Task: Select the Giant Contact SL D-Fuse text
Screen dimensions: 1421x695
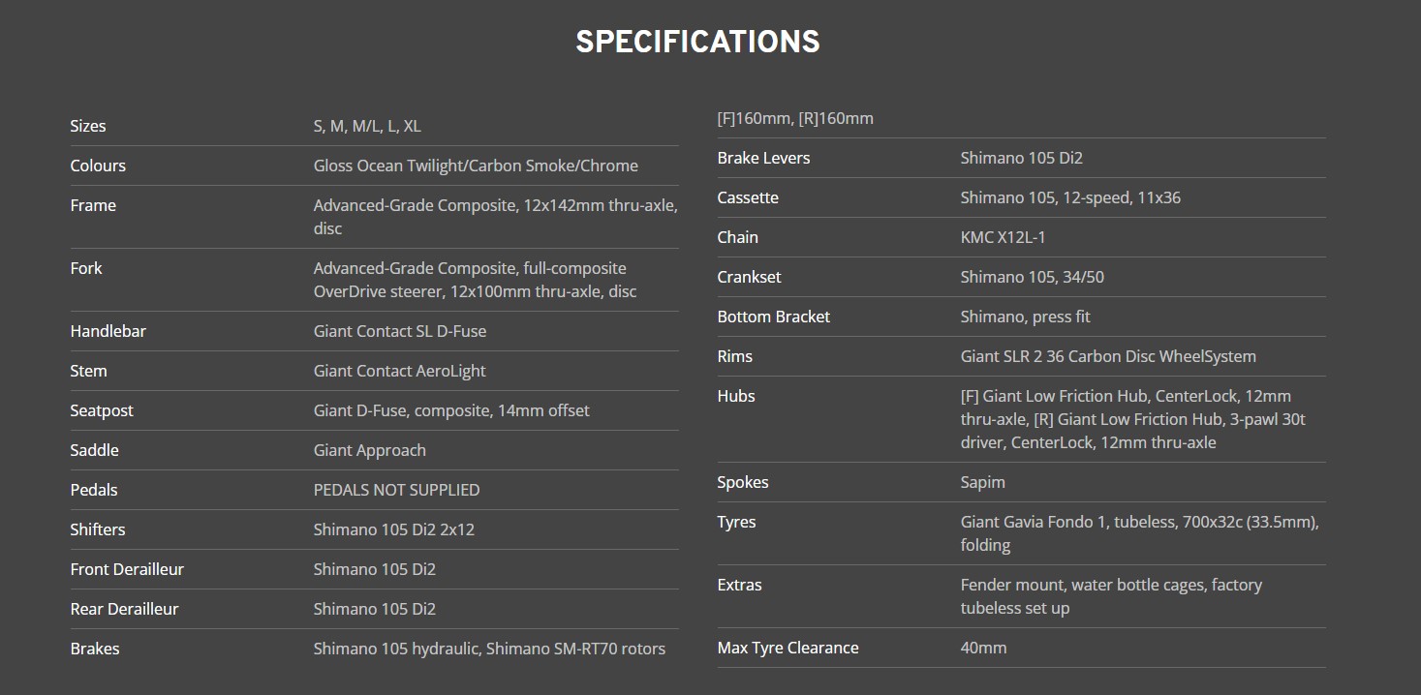Action: pos(399,331)
